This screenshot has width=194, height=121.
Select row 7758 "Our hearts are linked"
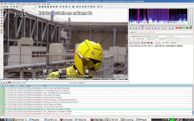point(96,104)
